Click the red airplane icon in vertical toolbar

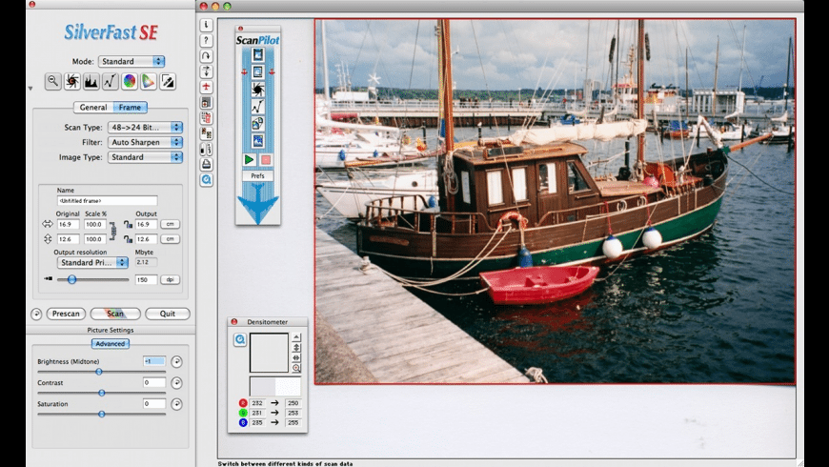(206, 87)
